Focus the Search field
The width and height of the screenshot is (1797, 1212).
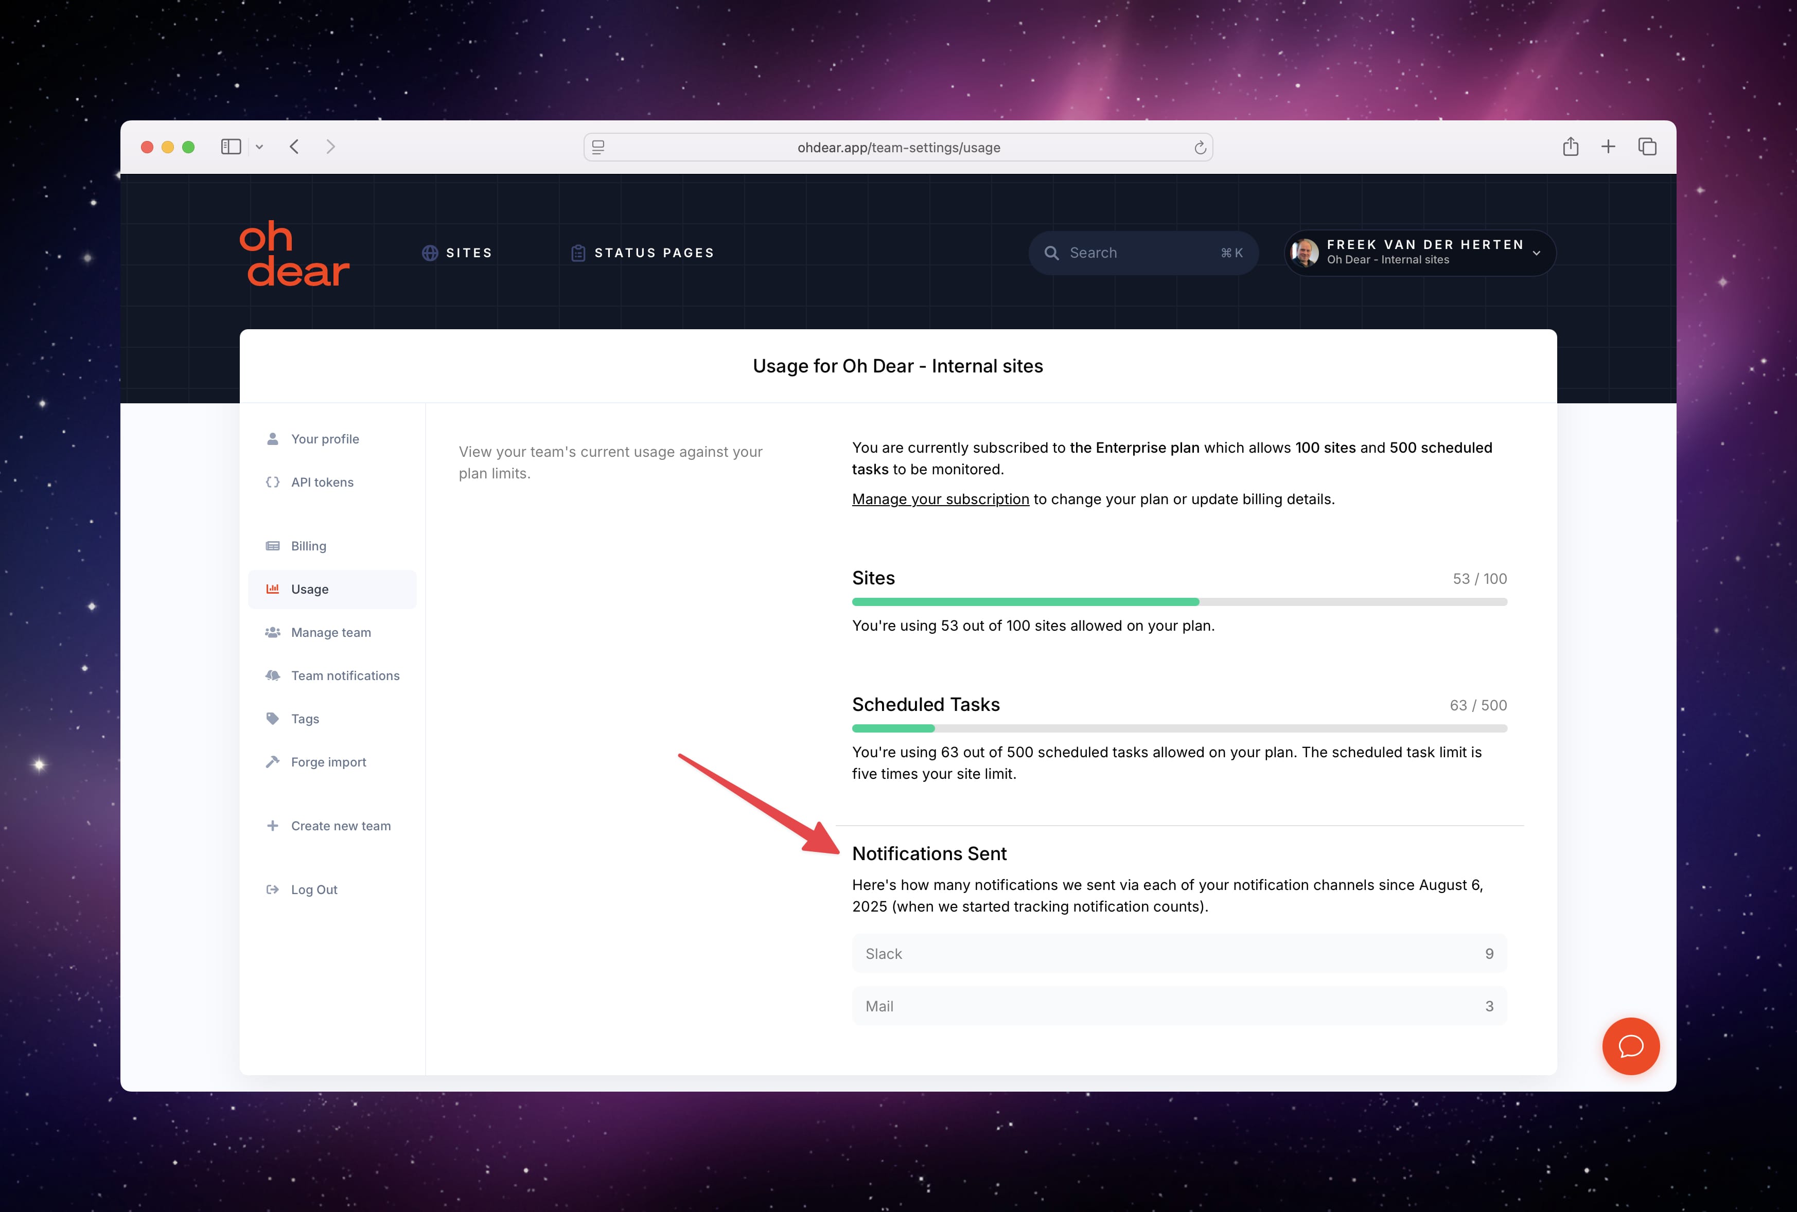[1143, 253]
